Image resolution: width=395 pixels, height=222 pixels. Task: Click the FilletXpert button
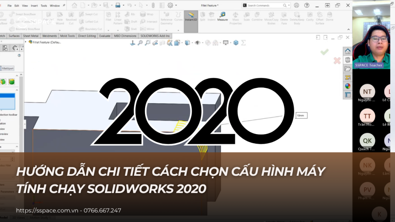coord(7,69)
